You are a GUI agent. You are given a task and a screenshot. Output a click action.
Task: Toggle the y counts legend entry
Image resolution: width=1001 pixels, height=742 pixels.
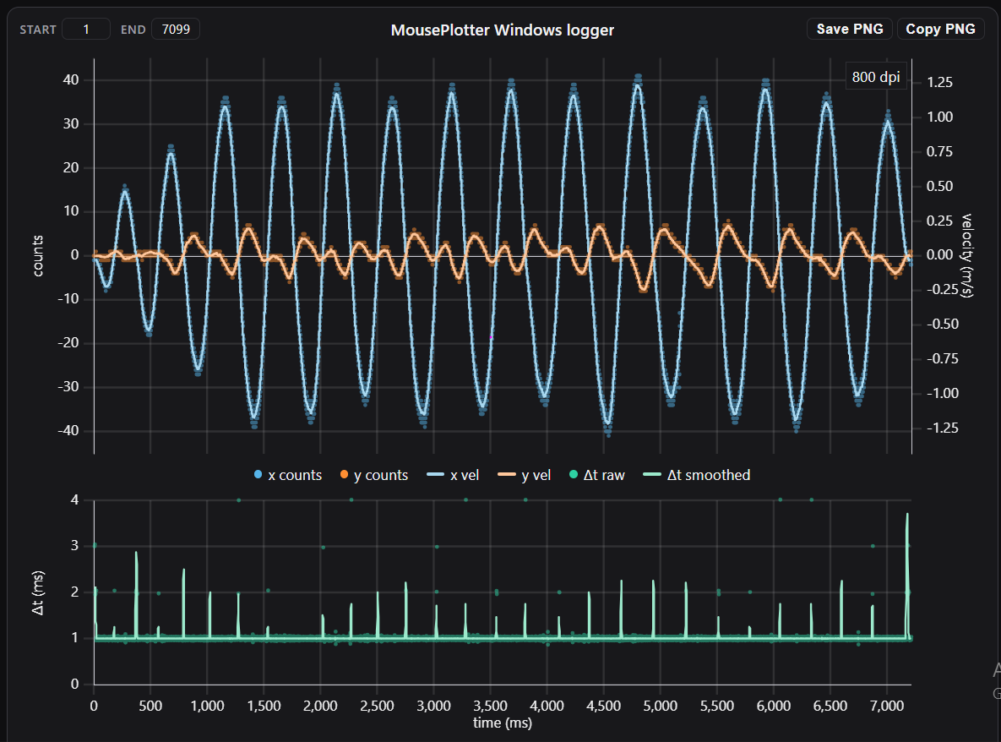point(374,475)
